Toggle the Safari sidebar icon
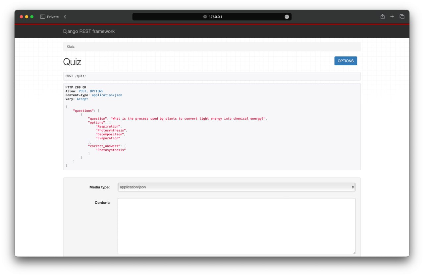The image size is (424, 276). click(42, 17)
